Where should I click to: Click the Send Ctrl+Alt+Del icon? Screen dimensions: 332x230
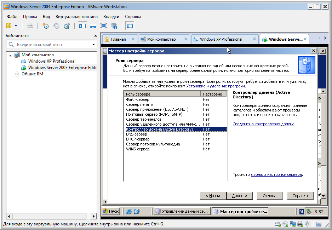(30, 26)
